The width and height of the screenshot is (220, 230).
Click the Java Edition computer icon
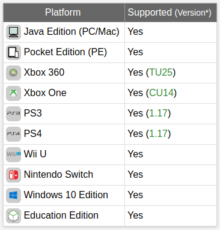pyautogui.click(x=13, y=32)
